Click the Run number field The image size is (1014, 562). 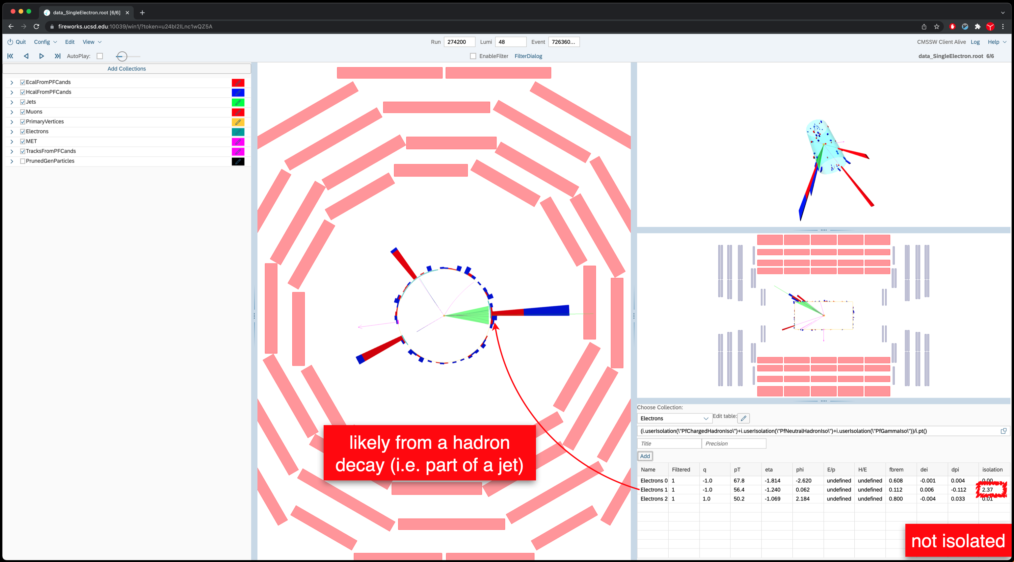pos(459,42)
